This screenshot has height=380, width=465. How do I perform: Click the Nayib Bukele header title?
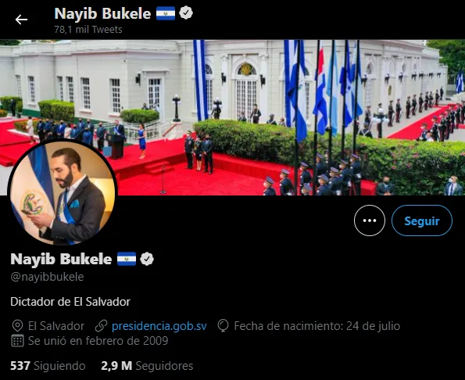pyautogui.click(x=102, y=13)
